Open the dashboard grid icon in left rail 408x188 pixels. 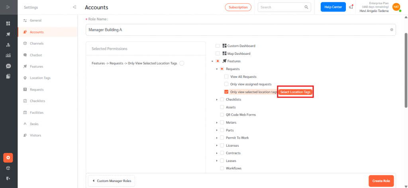[8, 23]
